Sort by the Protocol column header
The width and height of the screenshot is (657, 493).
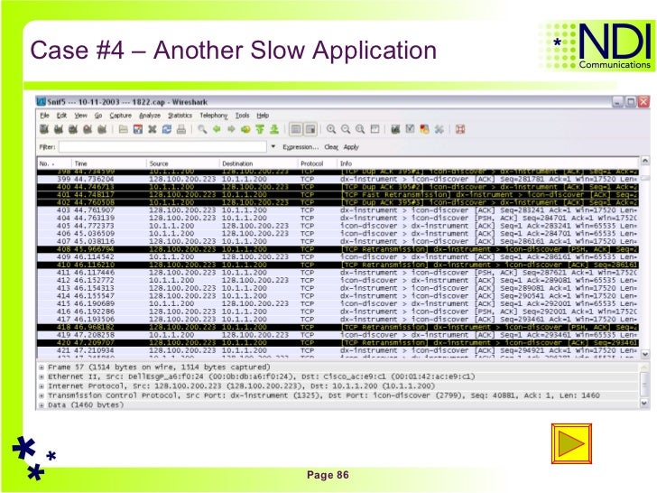click(x=317, y=163)
